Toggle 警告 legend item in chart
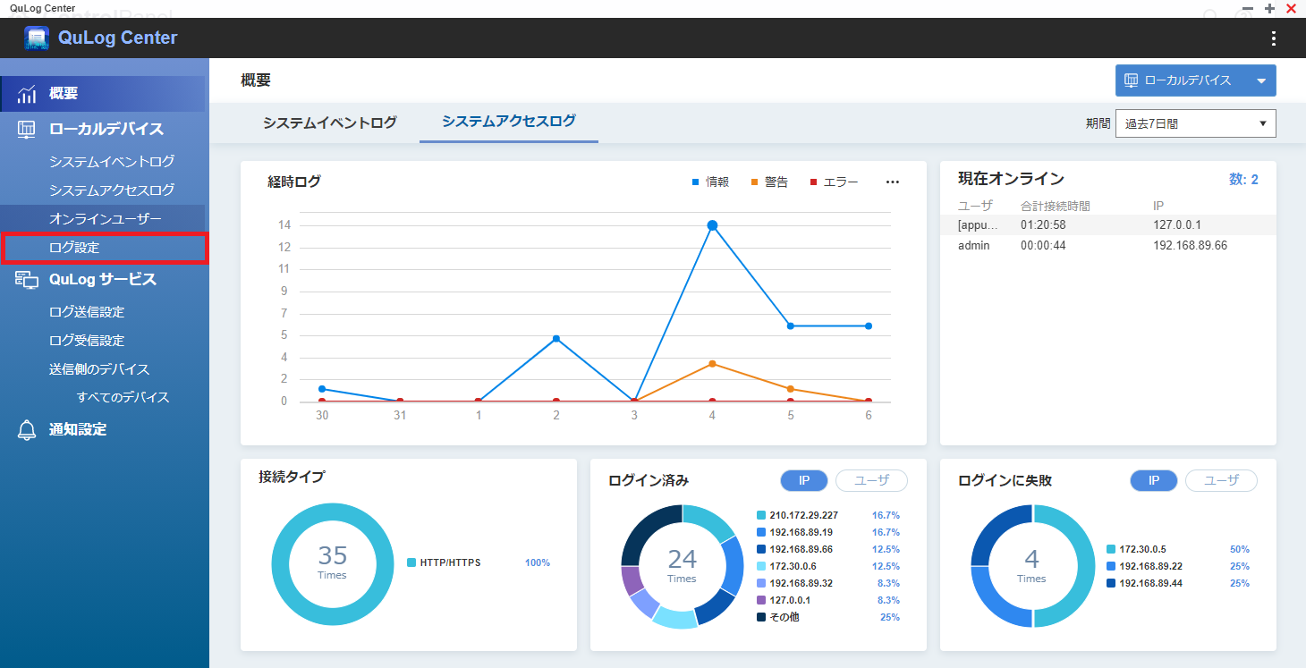 coord(769,182)
